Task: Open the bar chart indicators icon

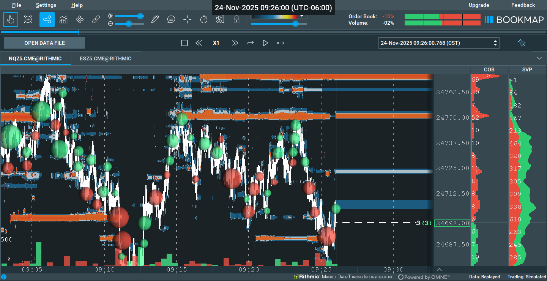Action: [x=63, y=20]
